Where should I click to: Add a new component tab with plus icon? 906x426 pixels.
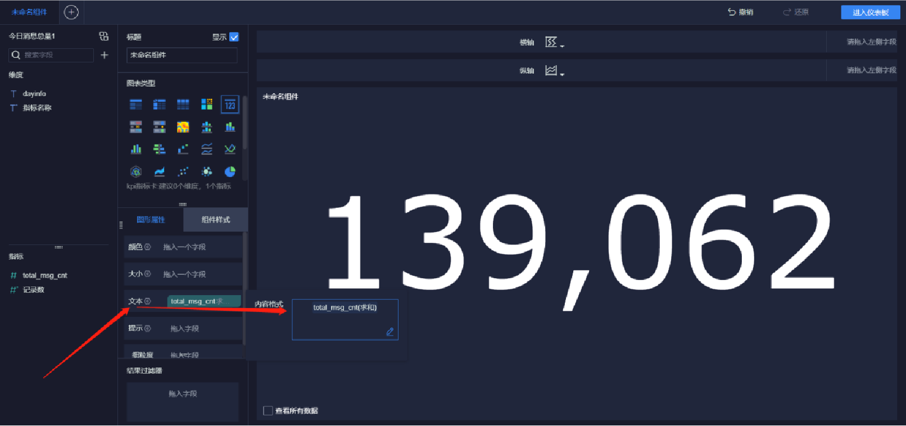(x=71, y=12)
